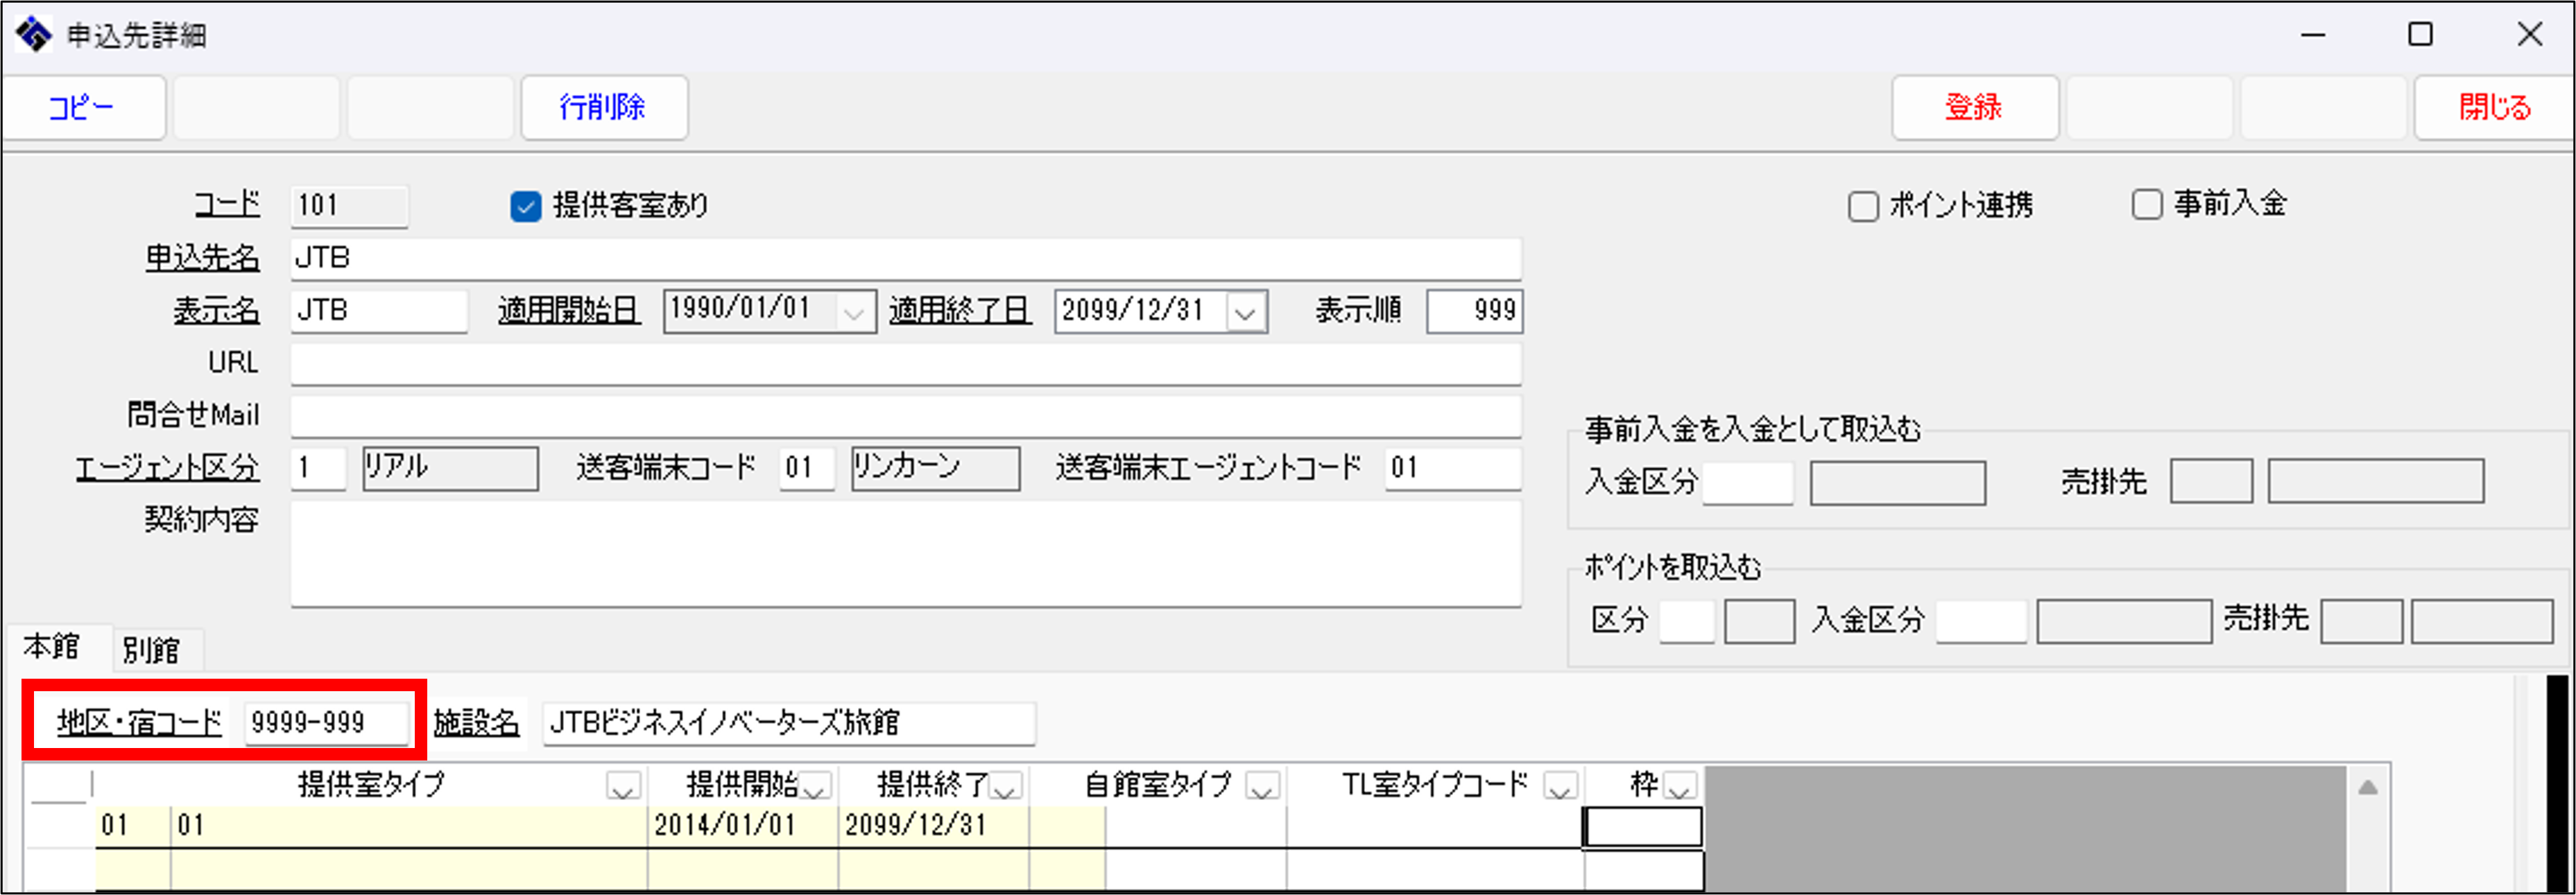Click the 行削除 button
Image resolution: width=2576 pixels, height=895 pixels.
coord(603,108)
